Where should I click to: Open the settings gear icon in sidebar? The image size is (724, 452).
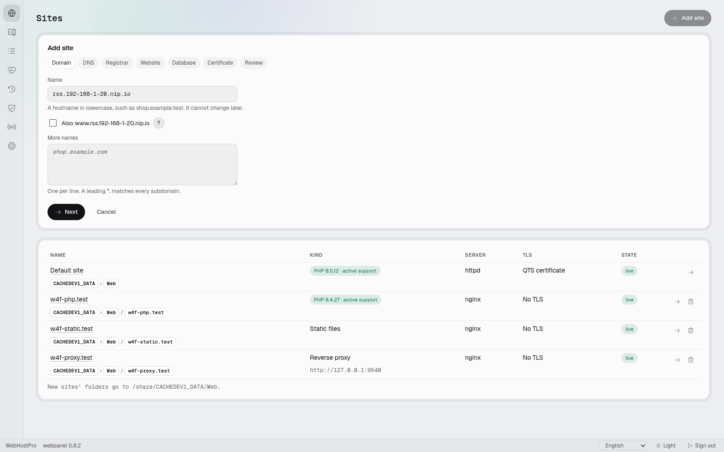point(12,146)
